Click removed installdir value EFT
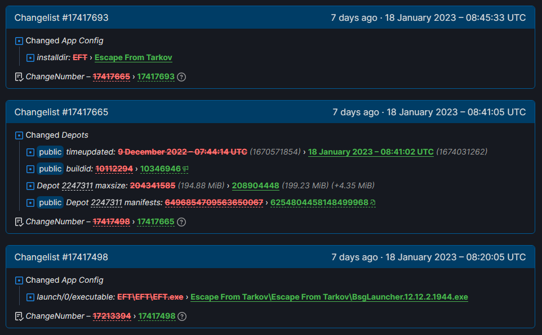The width and height of the screenshot is (542, 335). tap(80, 58)
